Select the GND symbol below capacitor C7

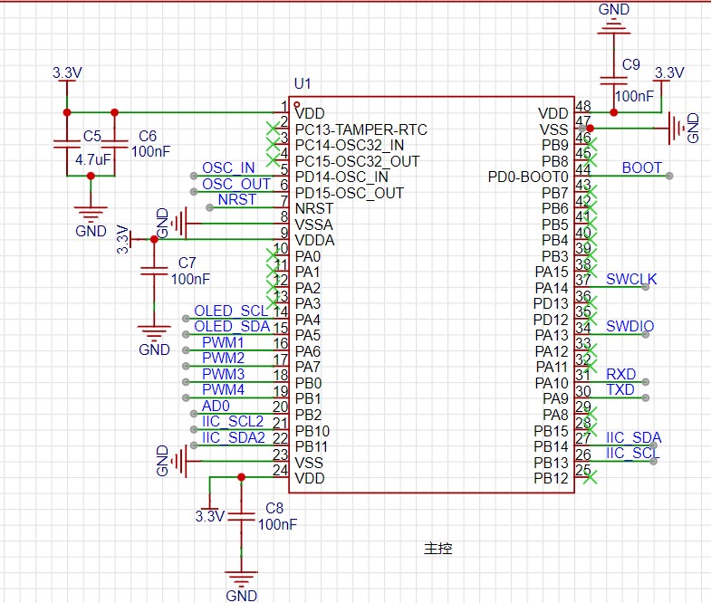(x=153, y=332)
